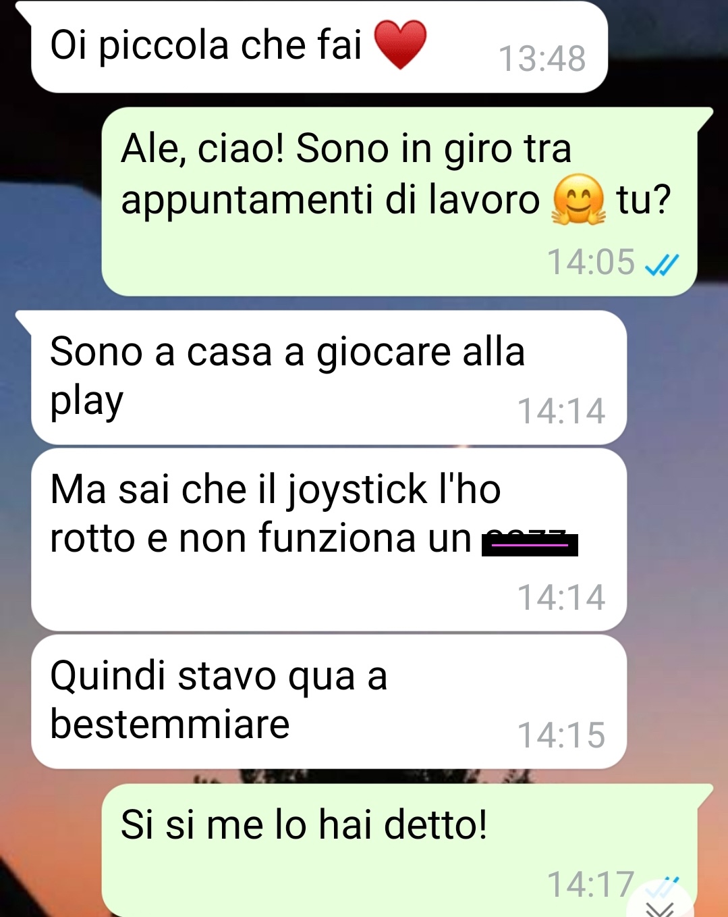
Task: Tap the 14:15 timestamp
Action: pyautogui.click(x=561, y=735)
